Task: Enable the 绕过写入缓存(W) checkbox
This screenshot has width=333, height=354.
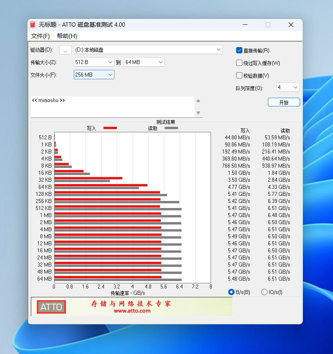Action: (x=239, y=63)
